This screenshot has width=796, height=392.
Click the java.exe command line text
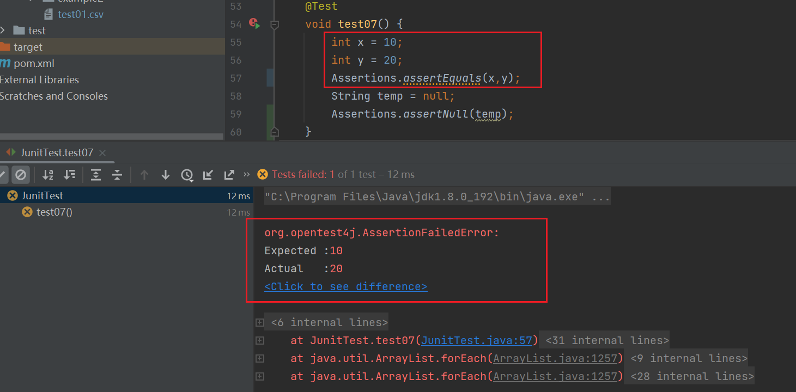tap(437, 197)
